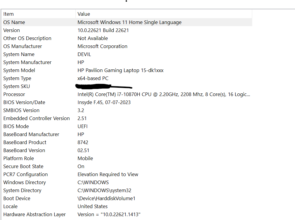
Task: Select the BaseBoard Manufacturer row label
Action: click(x=31, y=134)
